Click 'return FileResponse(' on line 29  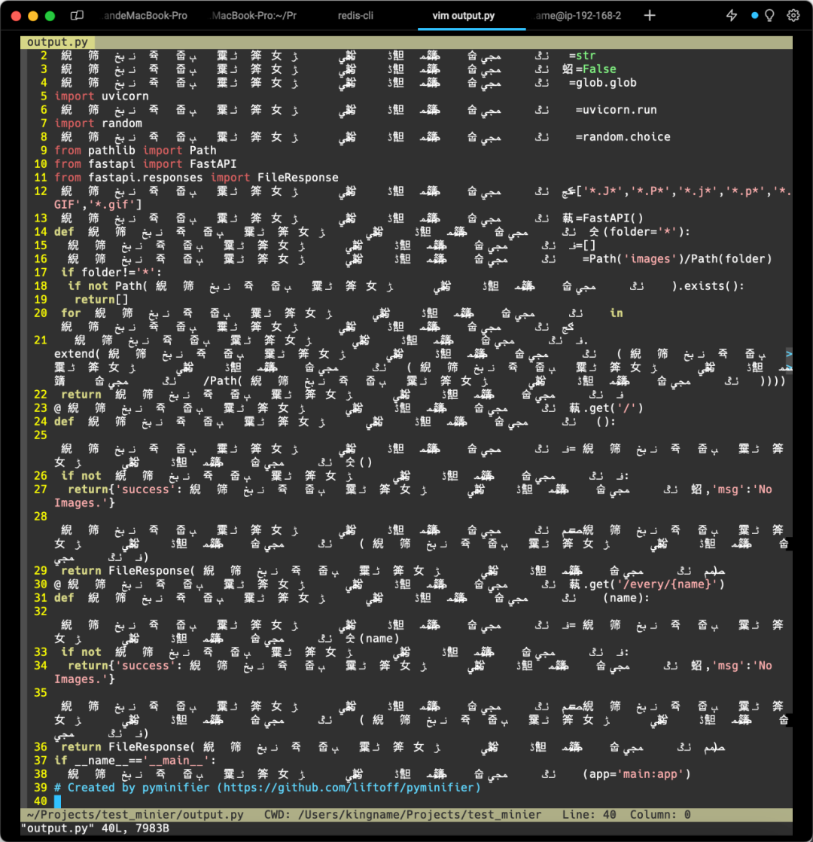coord(128,571)
